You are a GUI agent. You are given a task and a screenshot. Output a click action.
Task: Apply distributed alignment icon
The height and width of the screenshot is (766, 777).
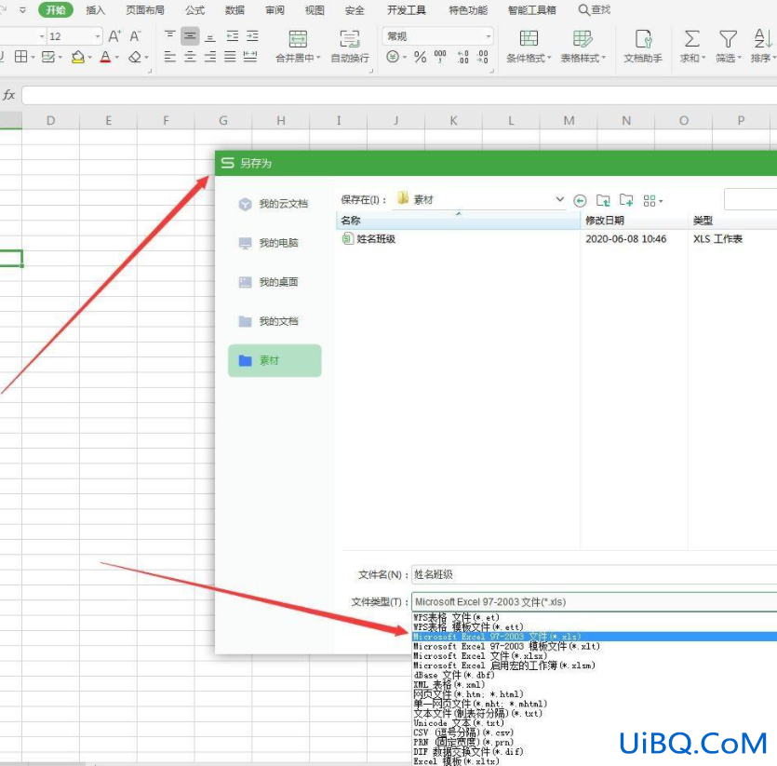(250, 57)
